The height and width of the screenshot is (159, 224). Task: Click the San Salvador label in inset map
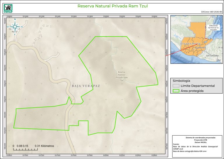click(x=212, y=55)
